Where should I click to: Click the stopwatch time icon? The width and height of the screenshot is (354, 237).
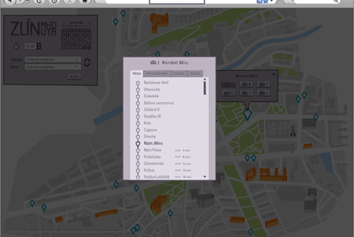tap(16, 46)
